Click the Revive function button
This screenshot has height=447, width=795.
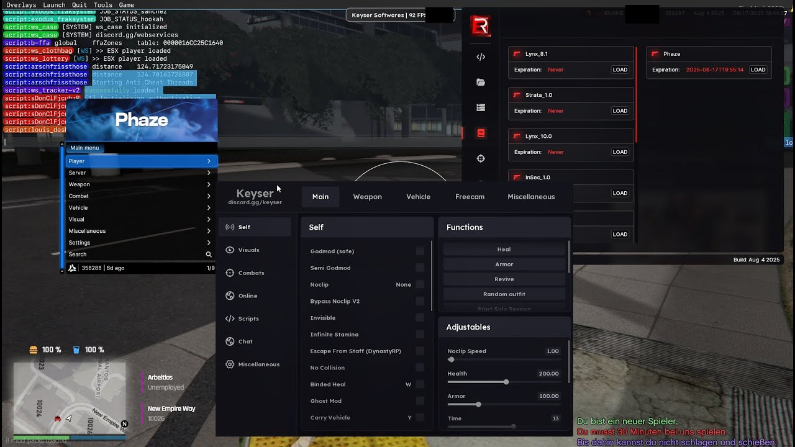coord(504,279)
